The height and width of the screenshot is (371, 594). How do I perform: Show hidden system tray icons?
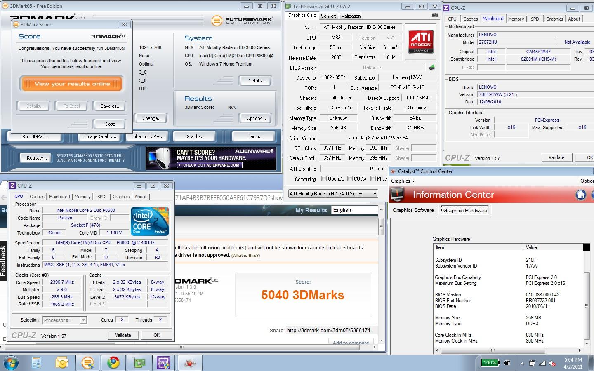[522, 363]
